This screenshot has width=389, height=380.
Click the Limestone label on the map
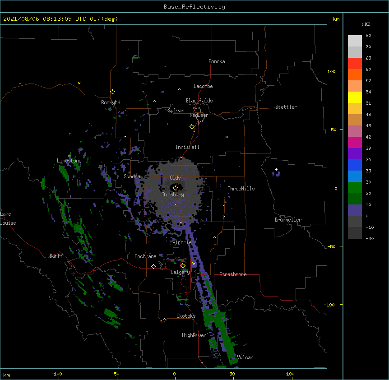pos(69,161)
